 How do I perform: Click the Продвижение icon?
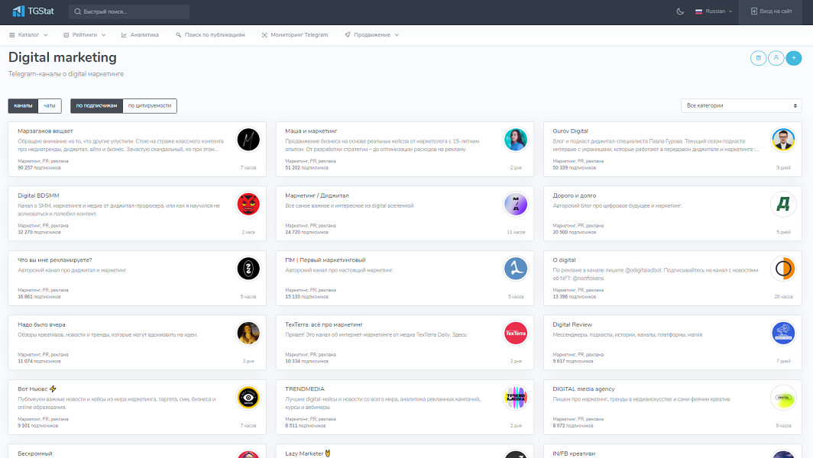click(348, 35)
